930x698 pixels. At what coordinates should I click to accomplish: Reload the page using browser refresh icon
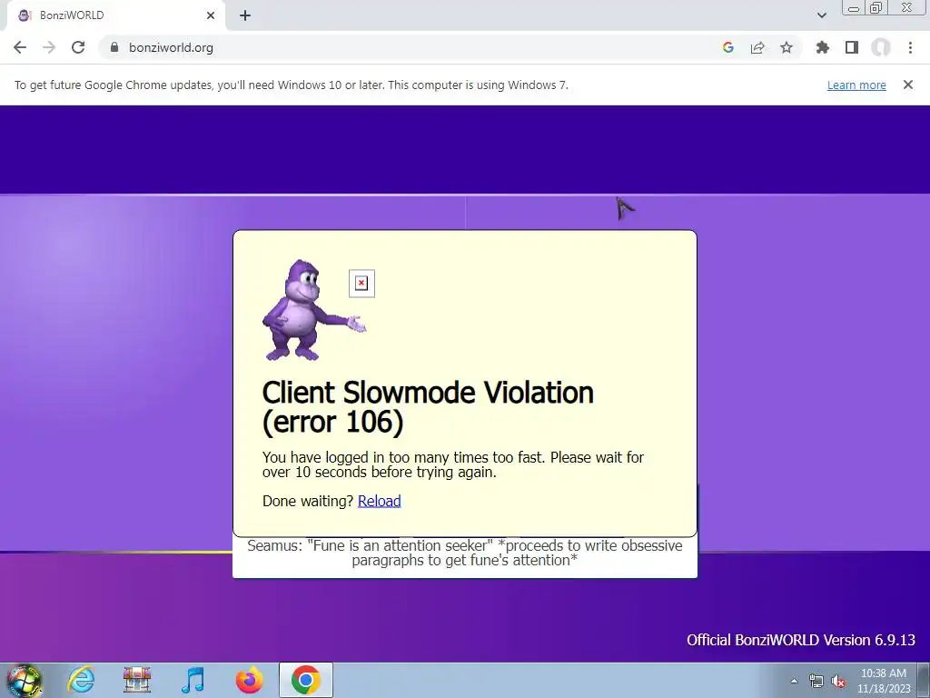[x=78, y=47]
